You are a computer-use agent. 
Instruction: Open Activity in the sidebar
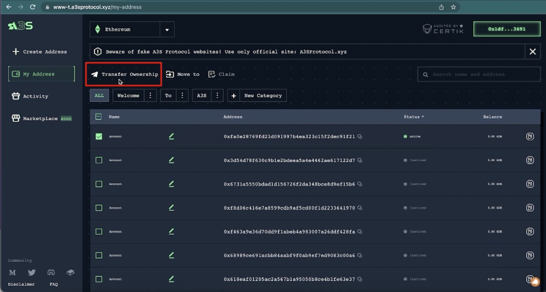pos(35,96)
